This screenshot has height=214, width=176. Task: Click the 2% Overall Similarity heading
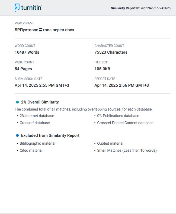pyautogui.click(x=40, y=102)
